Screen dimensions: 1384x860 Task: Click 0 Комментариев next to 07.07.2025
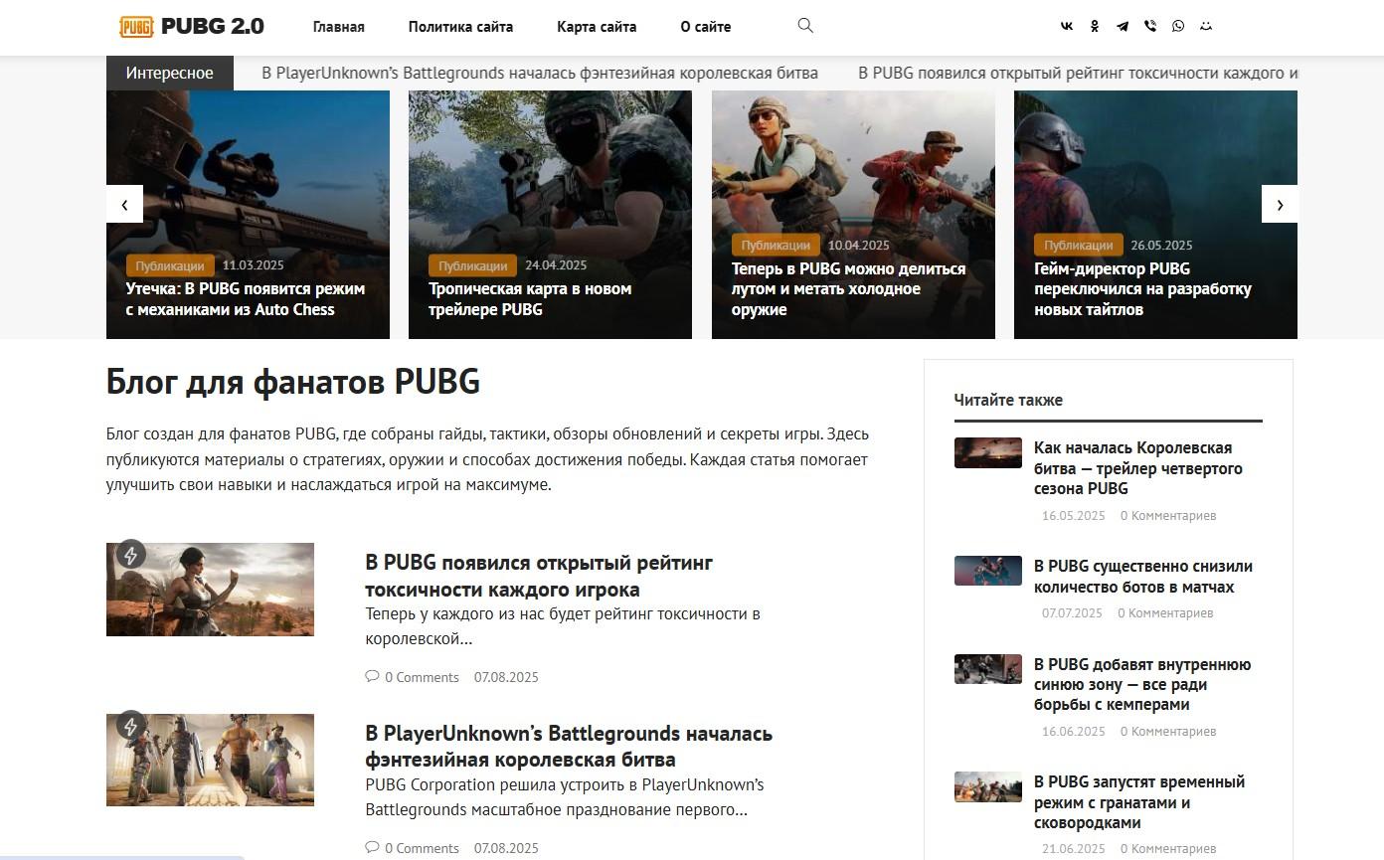1165,612
